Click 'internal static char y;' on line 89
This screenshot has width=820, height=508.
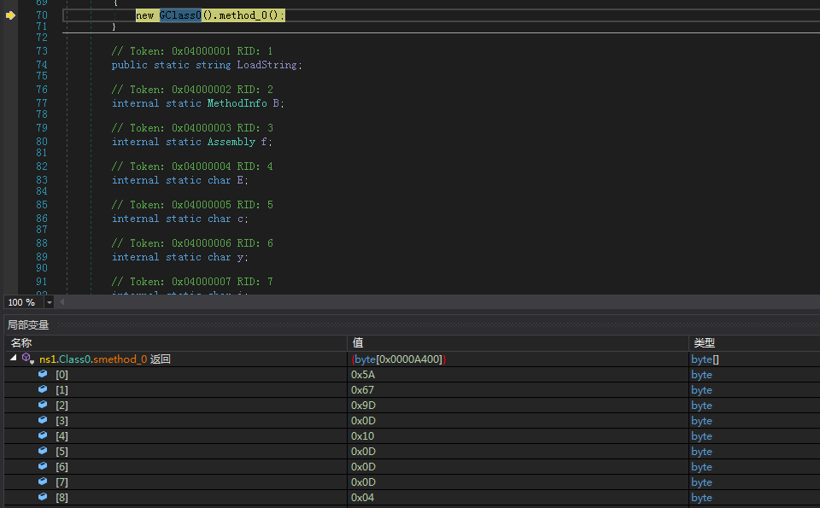(180, 257)
